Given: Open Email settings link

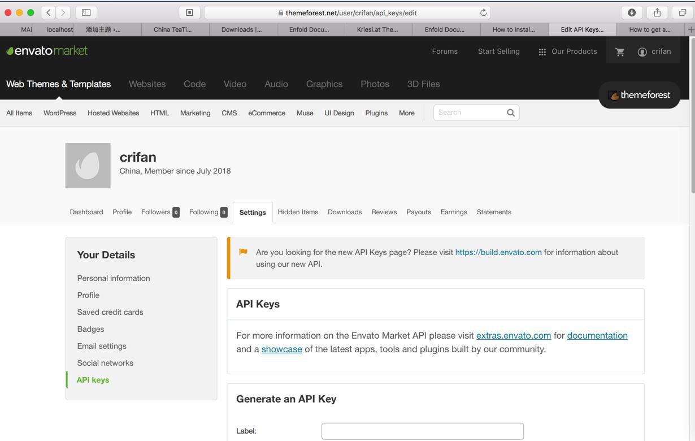Looking at the screenshot, I should 102,346.
